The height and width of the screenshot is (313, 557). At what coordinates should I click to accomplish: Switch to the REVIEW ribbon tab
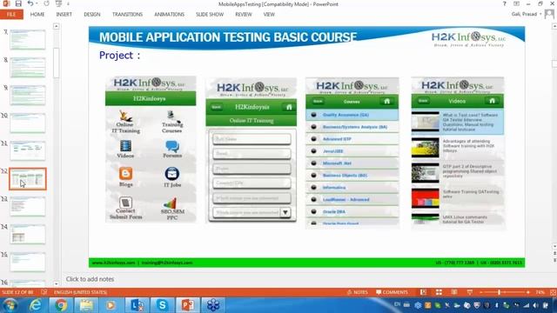click(x=244, y=14)
